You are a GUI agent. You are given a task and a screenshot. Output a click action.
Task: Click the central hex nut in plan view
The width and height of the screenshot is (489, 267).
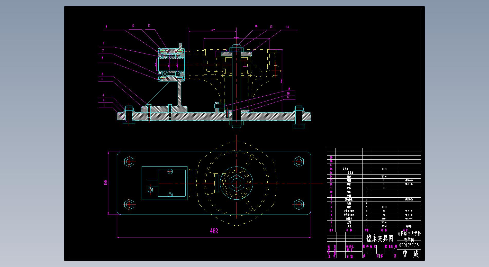click(x=236, y=183)
